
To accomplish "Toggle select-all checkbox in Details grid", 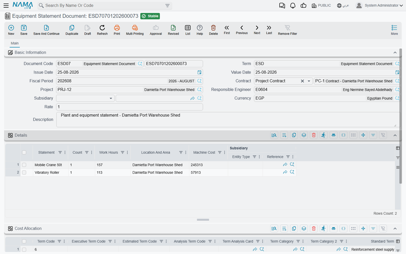I will pos(24,152).
